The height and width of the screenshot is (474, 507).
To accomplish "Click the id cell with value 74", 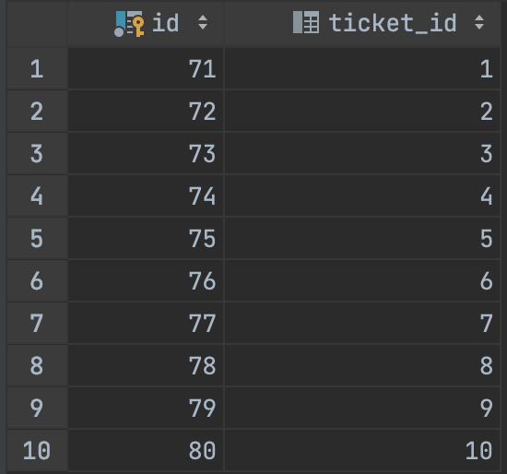I will 146,196.
